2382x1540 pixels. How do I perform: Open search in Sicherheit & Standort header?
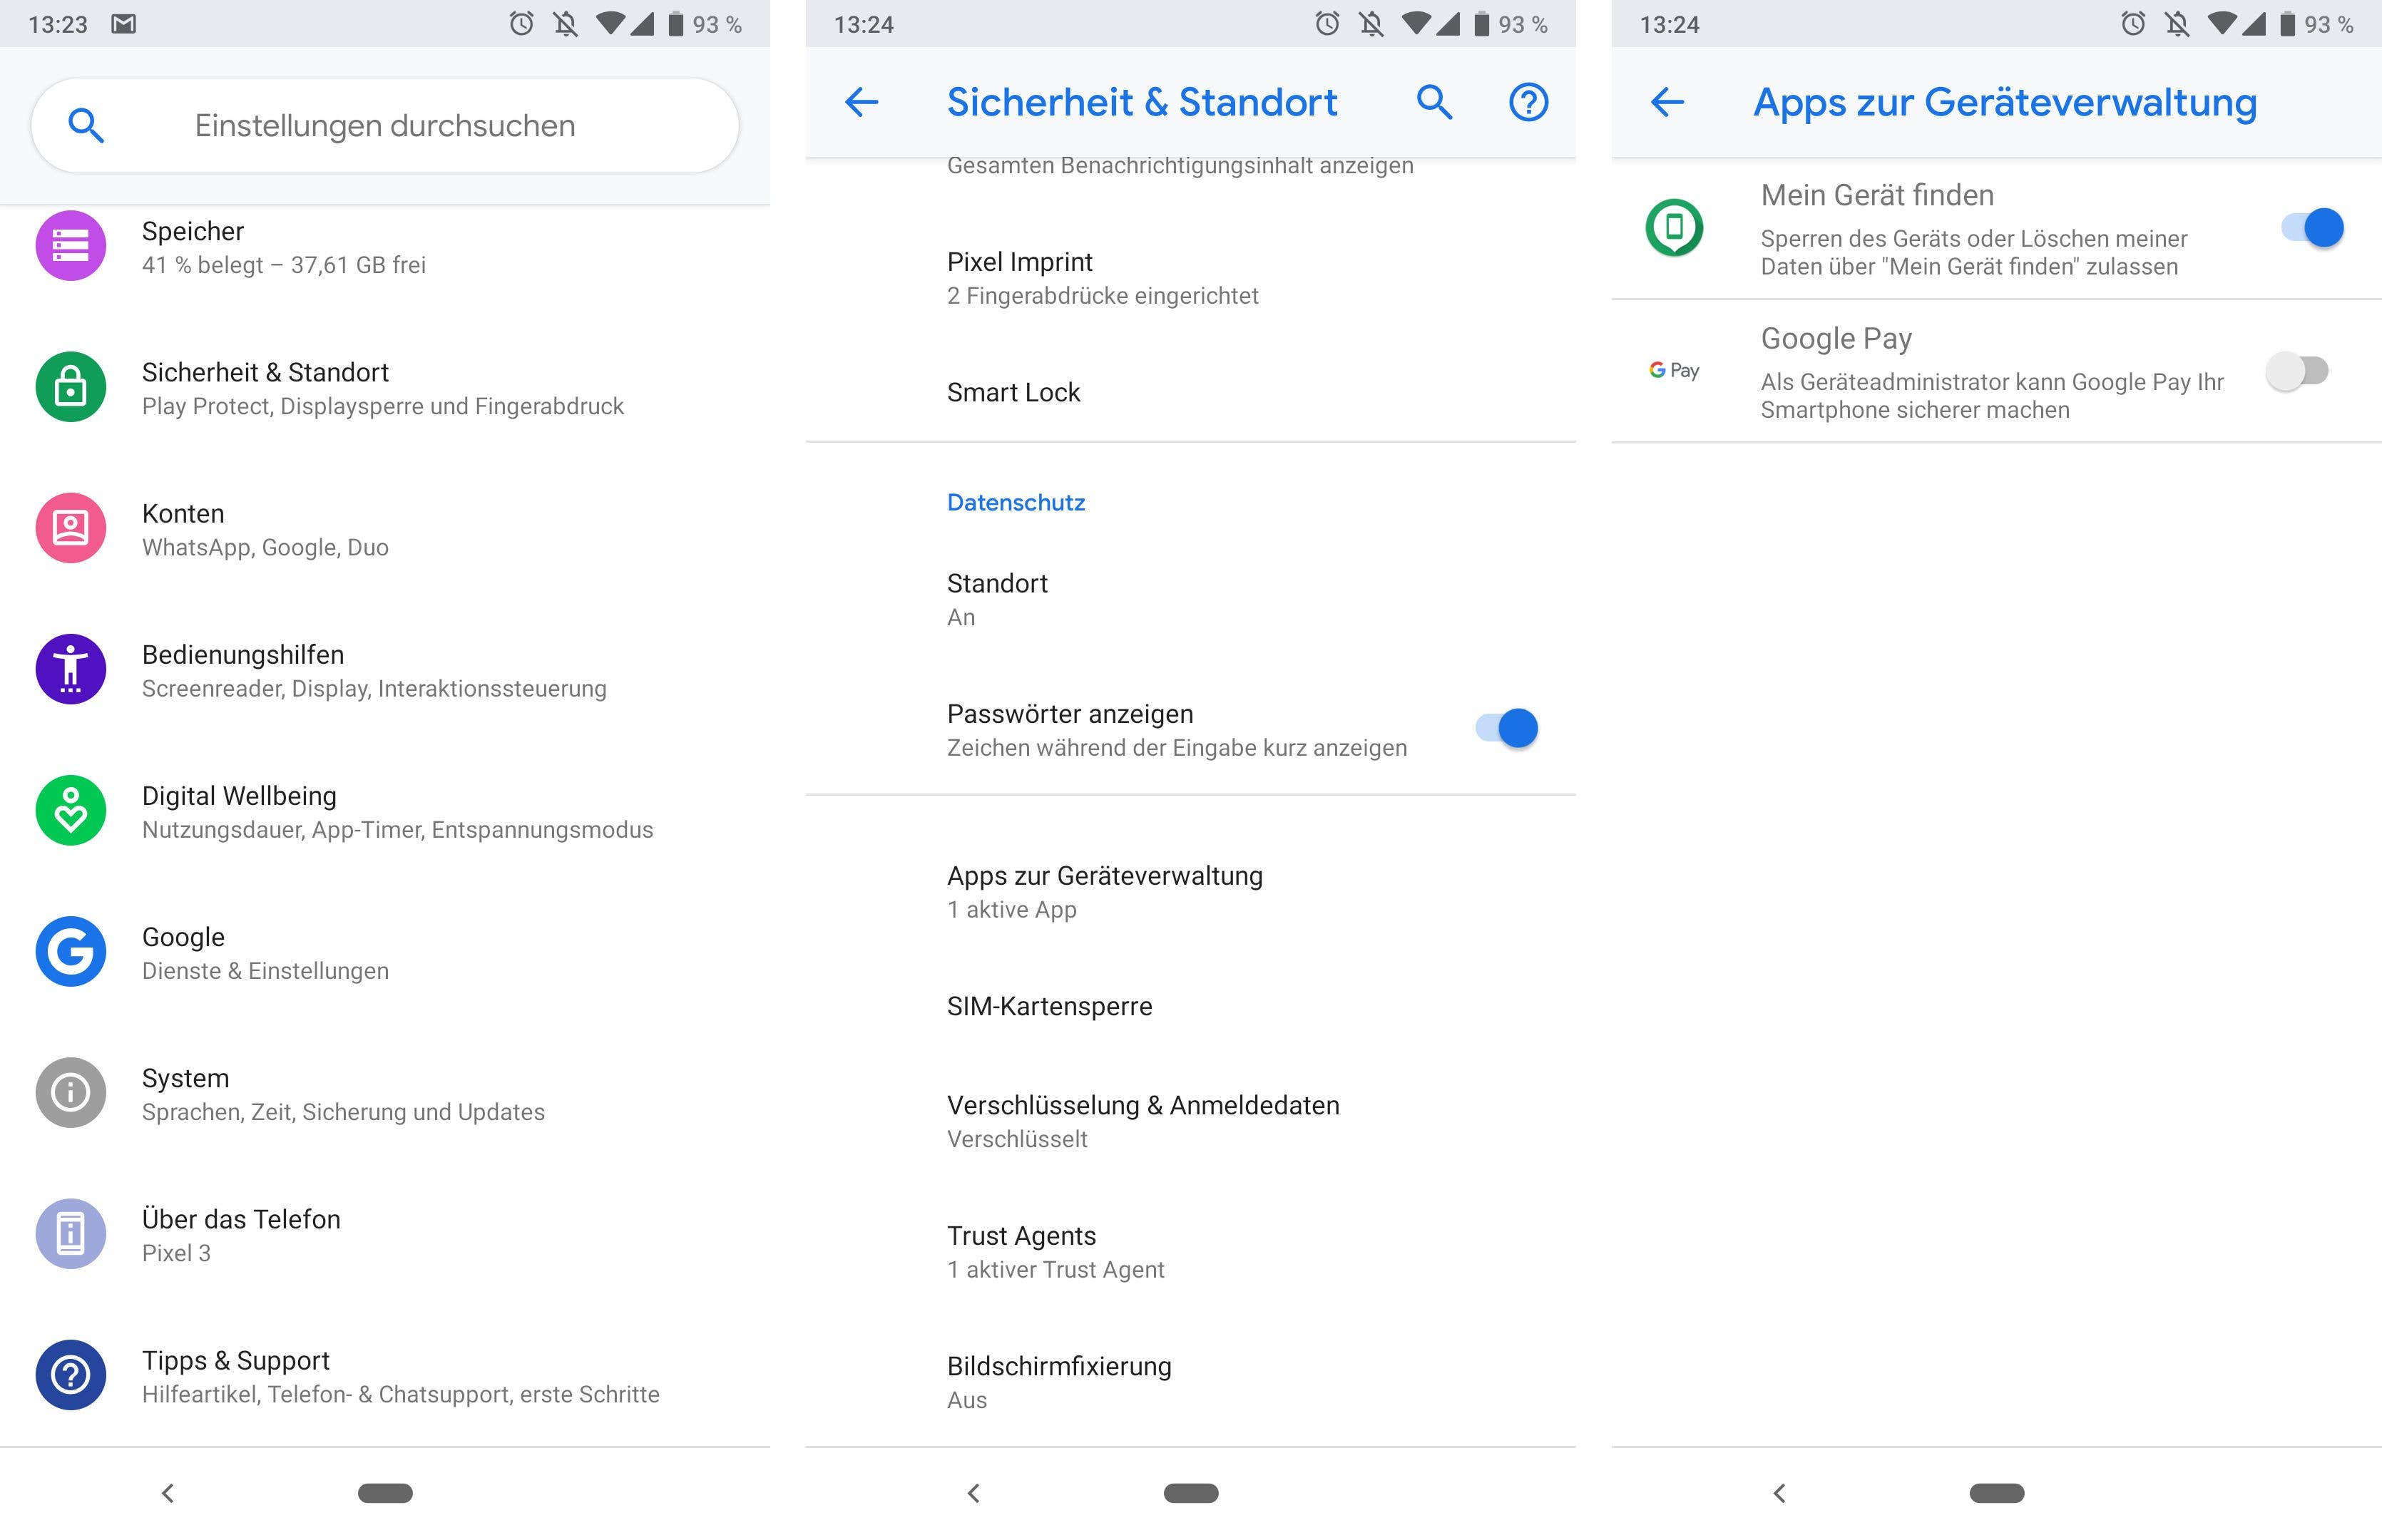point(1435,101)
